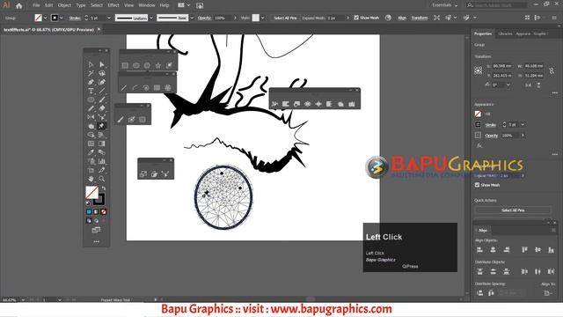Toggle constrain width and height proportions link
Image resolution: width=563 pixels, height=317 pixels.
(552, 70)
